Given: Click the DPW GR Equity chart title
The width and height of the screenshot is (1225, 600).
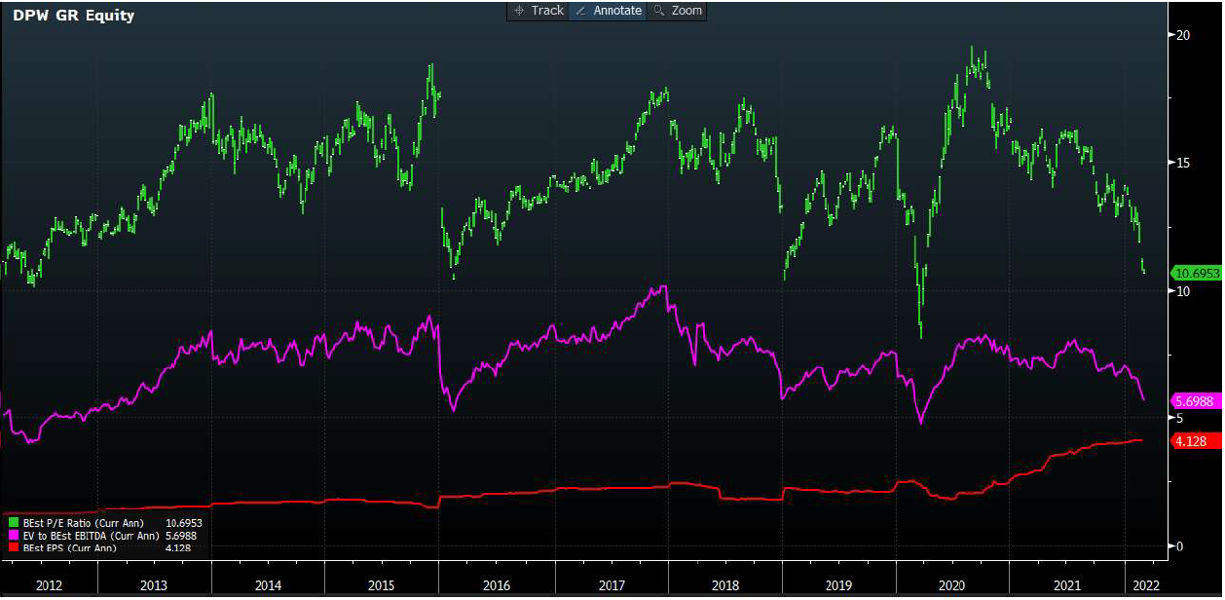Looking at the screenshot, I should [x=74, y=16].
